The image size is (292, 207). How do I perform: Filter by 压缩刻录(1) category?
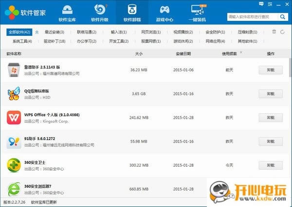pyautogui.click(x=248, y=32)
